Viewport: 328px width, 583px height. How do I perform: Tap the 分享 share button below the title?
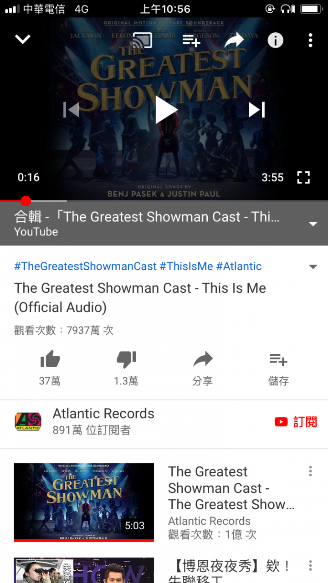click(203, 368)
